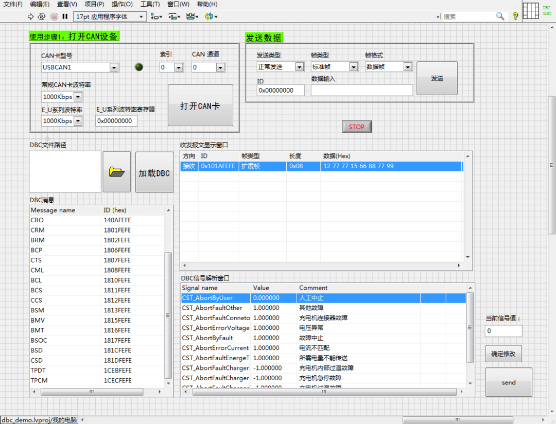Open context help with the question mark icon
556x424 pixels.
pyautogui.click(x=515, y=16)
